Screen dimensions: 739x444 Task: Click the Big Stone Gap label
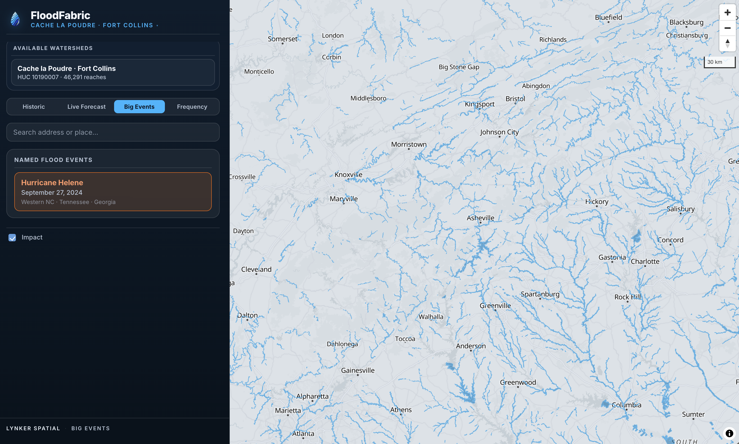pos(459,67)
